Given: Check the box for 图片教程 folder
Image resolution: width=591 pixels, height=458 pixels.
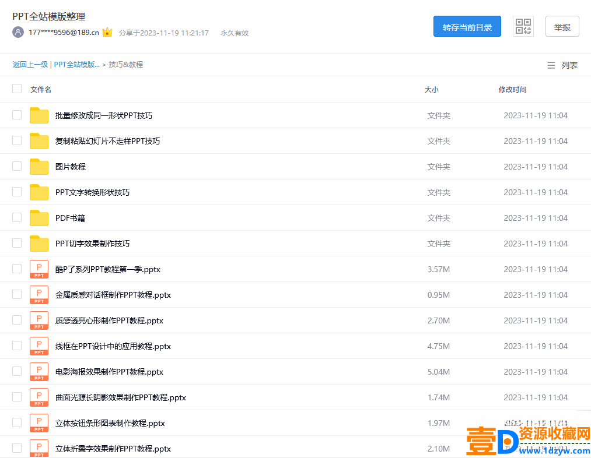Looking at the screenshot, I should [17, 166].
